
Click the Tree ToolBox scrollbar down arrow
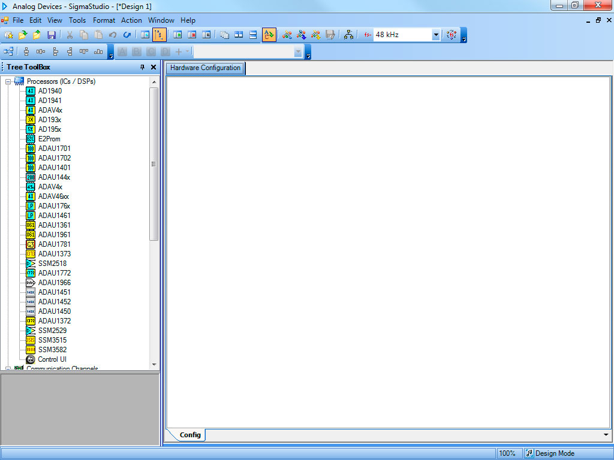pyautogui.click(x=154, y=364)
